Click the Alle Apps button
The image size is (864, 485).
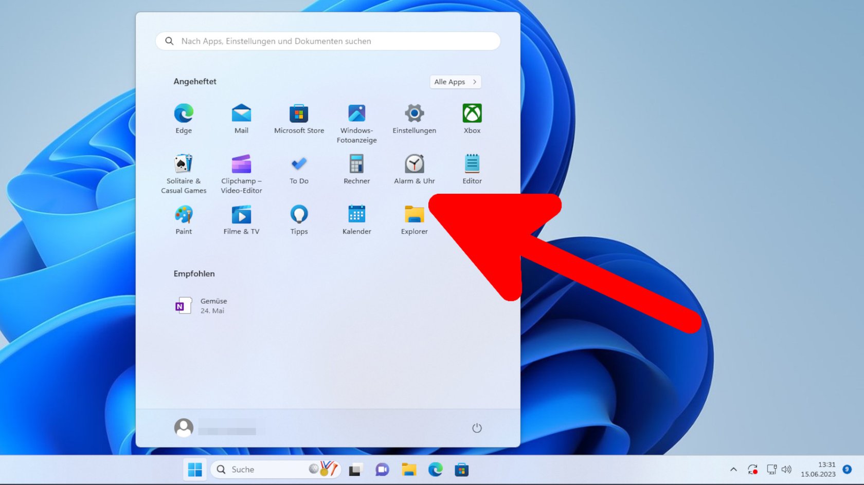coord(455,82)
